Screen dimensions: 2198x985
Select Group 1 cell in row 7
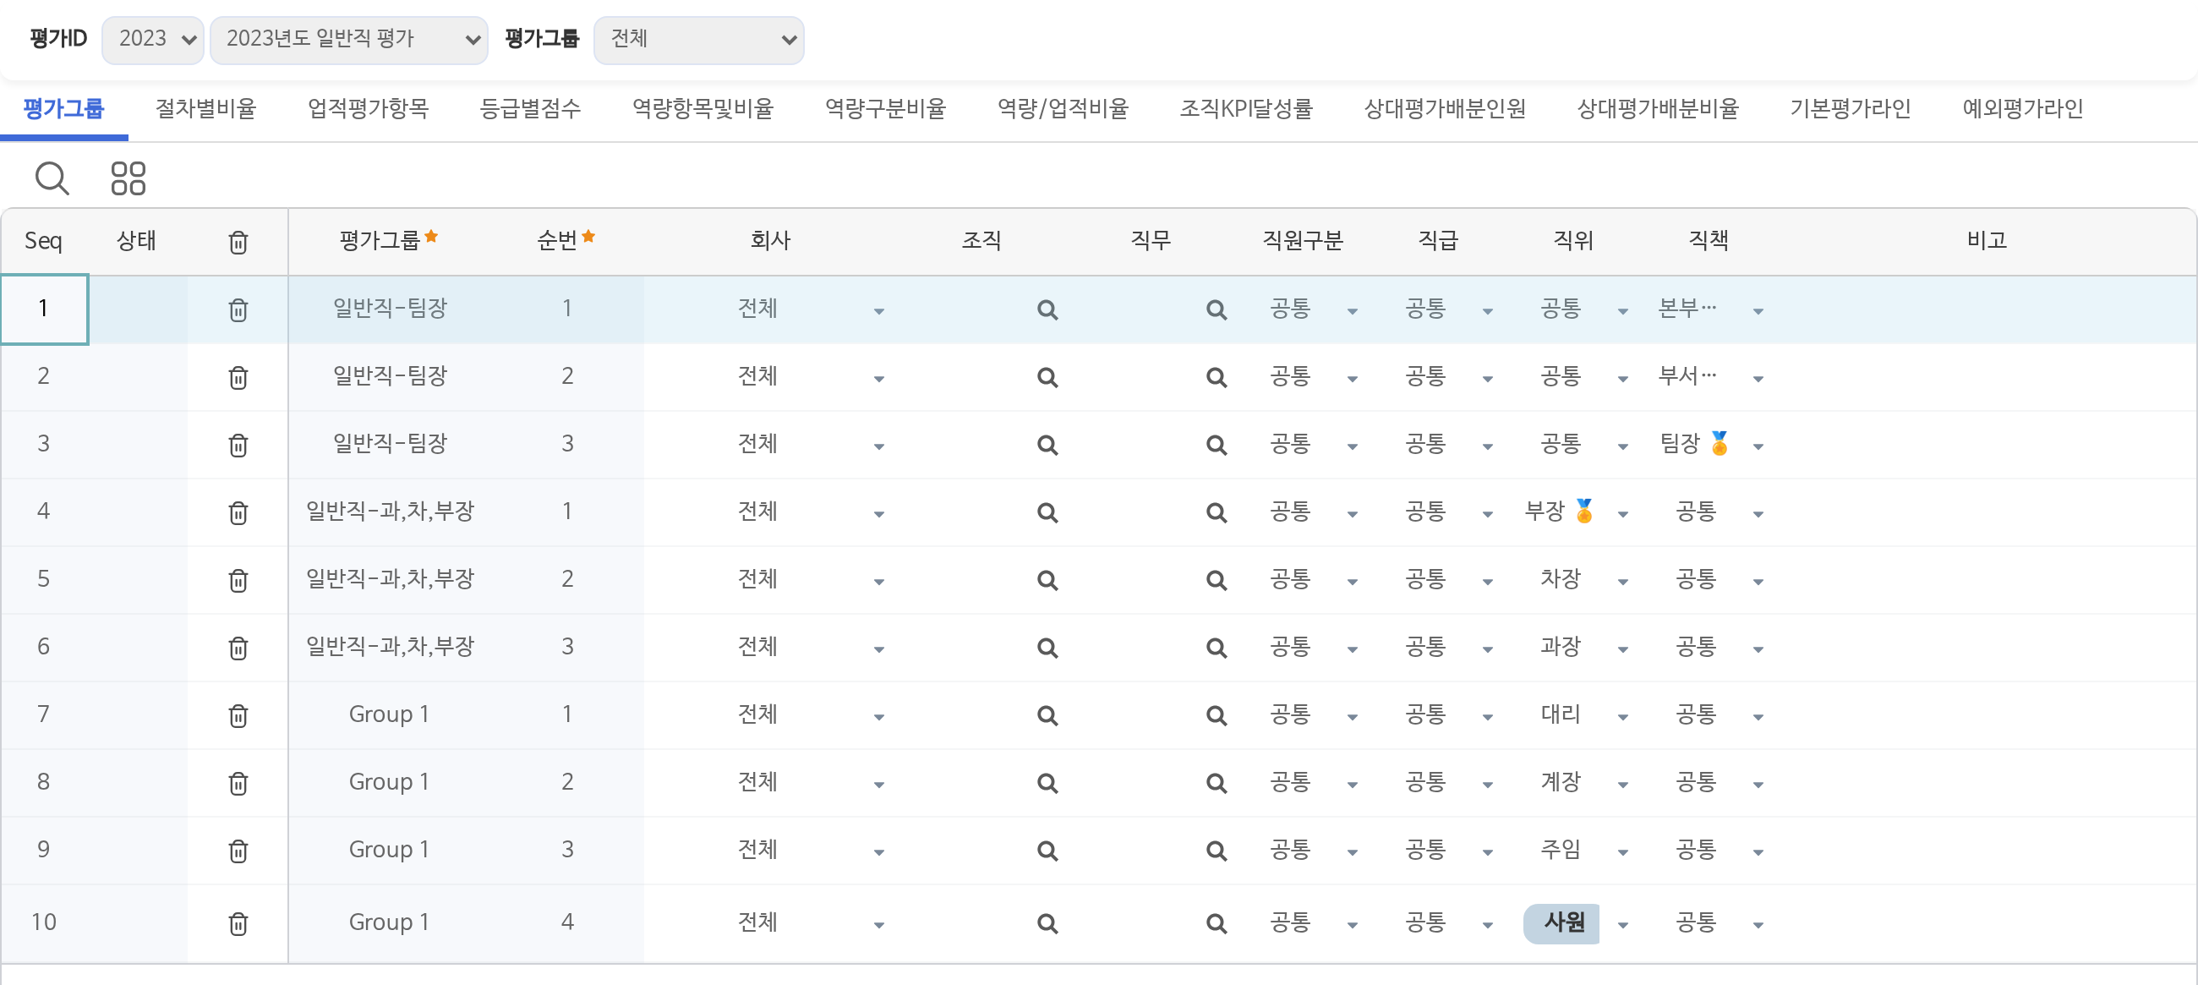click(x=388, y=714)
